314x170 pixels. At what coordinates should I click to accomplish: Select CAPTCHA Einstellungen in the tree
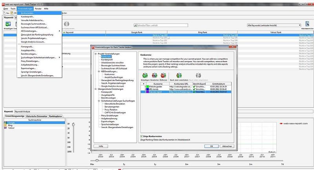[115, 113]
